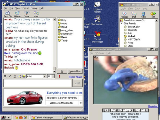Collapse the Chat Friends group
Image resolution: width=160 pixels, height=120 pixels.
(x=121, y=23)
